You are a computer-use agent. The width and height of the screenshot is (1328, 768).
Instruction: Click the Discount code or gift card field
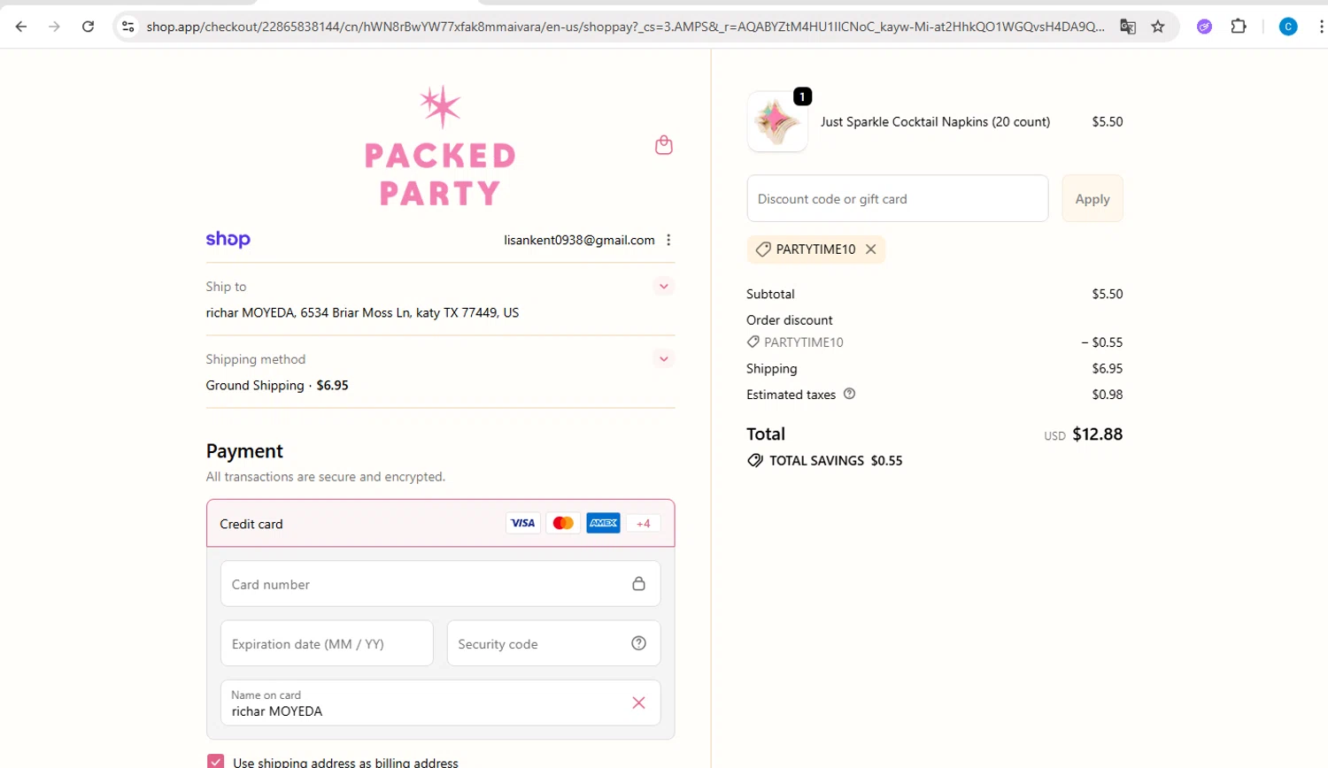[898, 199]
